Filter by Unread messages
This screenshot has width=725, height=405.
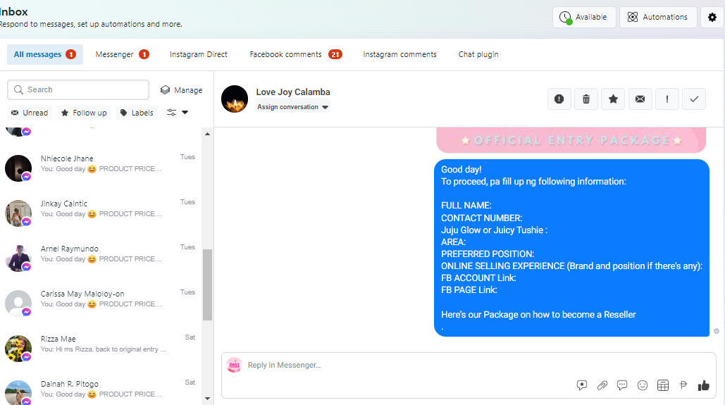30,113
